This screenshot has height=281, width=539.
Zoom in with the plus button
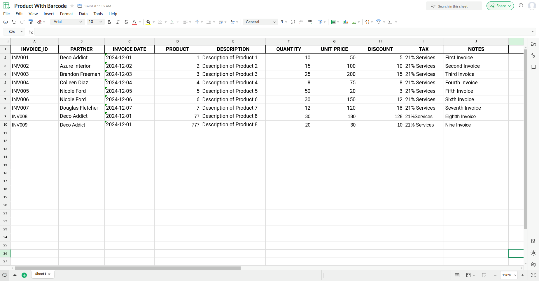click(x=523, y=275)
